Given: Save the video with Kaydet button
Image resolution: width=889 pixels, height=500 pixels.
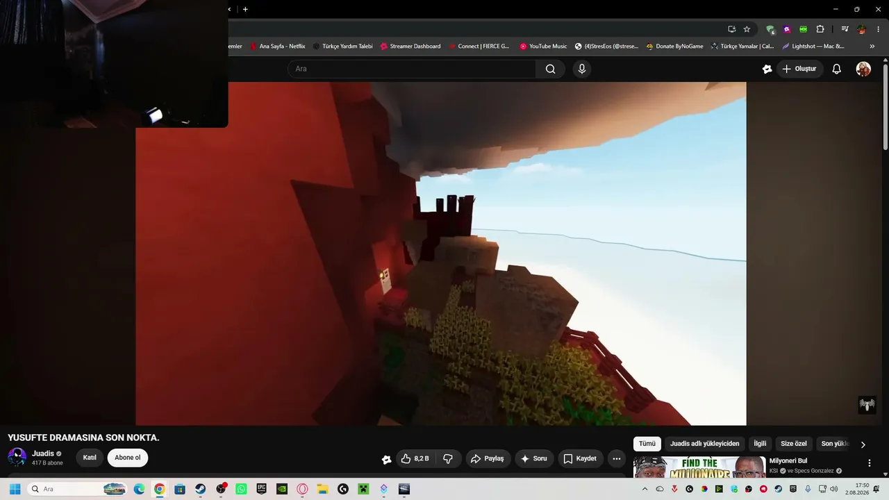Looking at the screenshot, I should (x=580, y=458).
